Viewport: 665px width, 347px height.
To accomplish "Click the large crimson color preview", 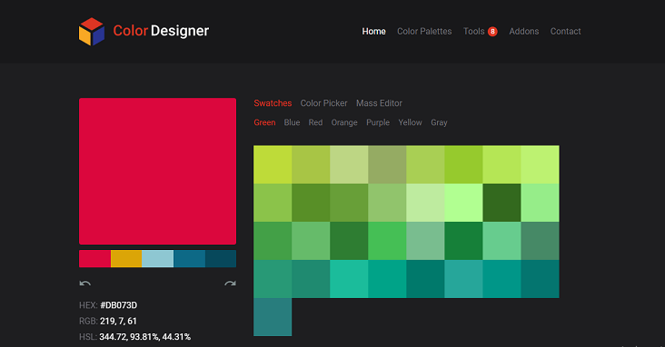I will click(157, 171).
